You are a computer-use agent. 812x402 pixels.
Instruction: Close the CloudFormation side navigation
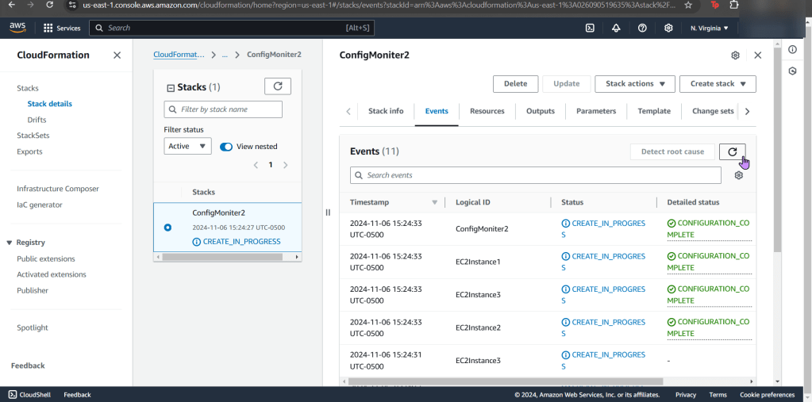(x=117, y=56)
